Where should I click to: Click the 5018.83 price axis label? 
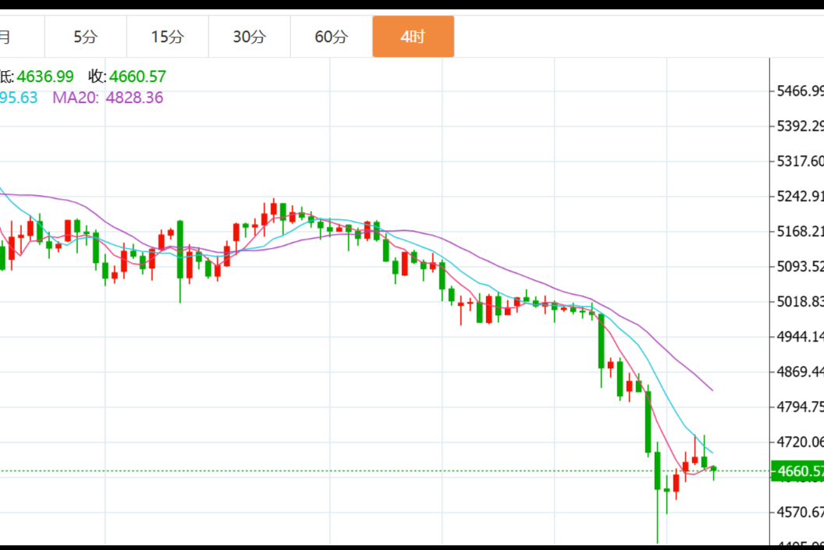click(800, 301)
